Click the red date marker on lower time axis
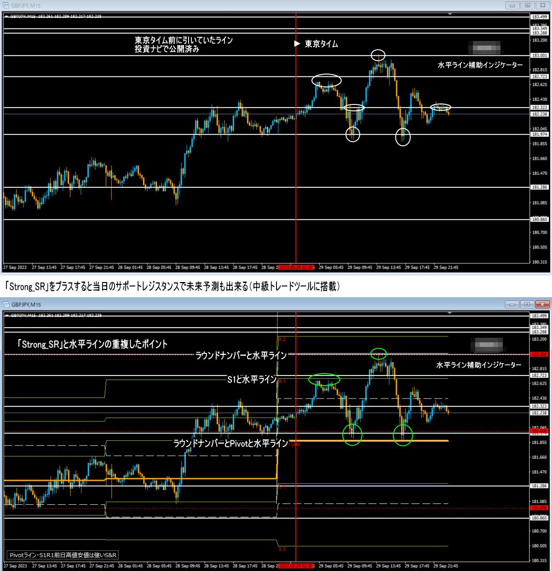The height and width of the screenshot is (571, 552). (x=296, y=566)
